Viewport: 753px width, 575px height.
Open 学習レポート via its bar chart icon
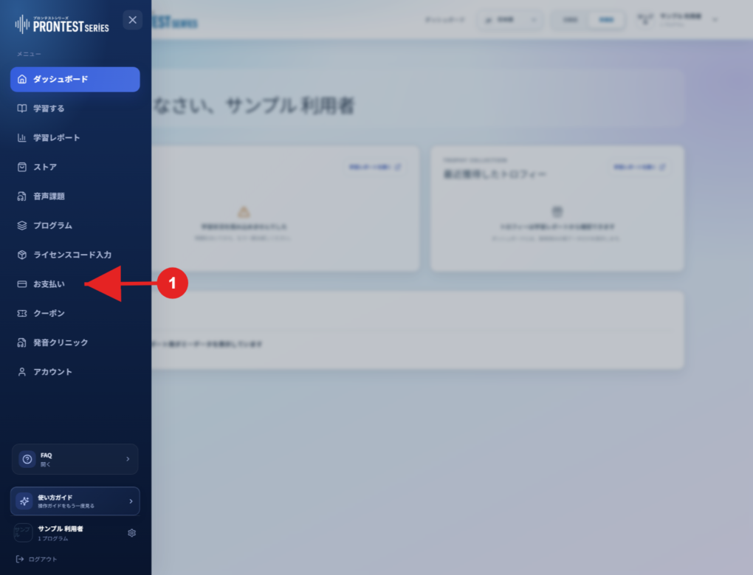point(22,138)
